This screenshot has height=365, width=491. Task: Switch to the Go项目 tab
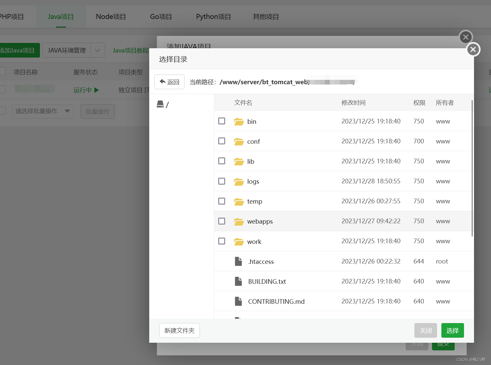click(x=161, y=17)
